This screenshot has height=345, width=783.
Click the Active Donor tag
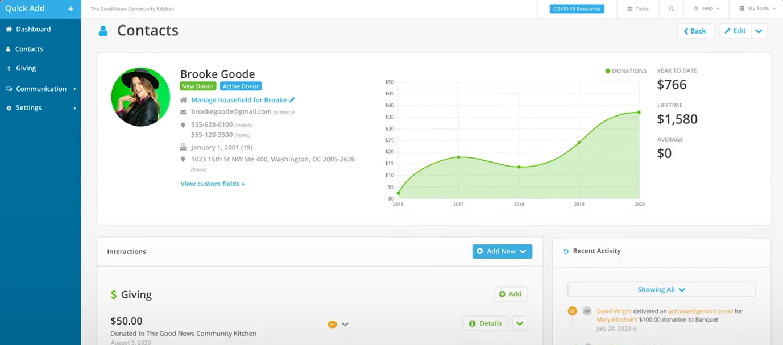[241, 86]
